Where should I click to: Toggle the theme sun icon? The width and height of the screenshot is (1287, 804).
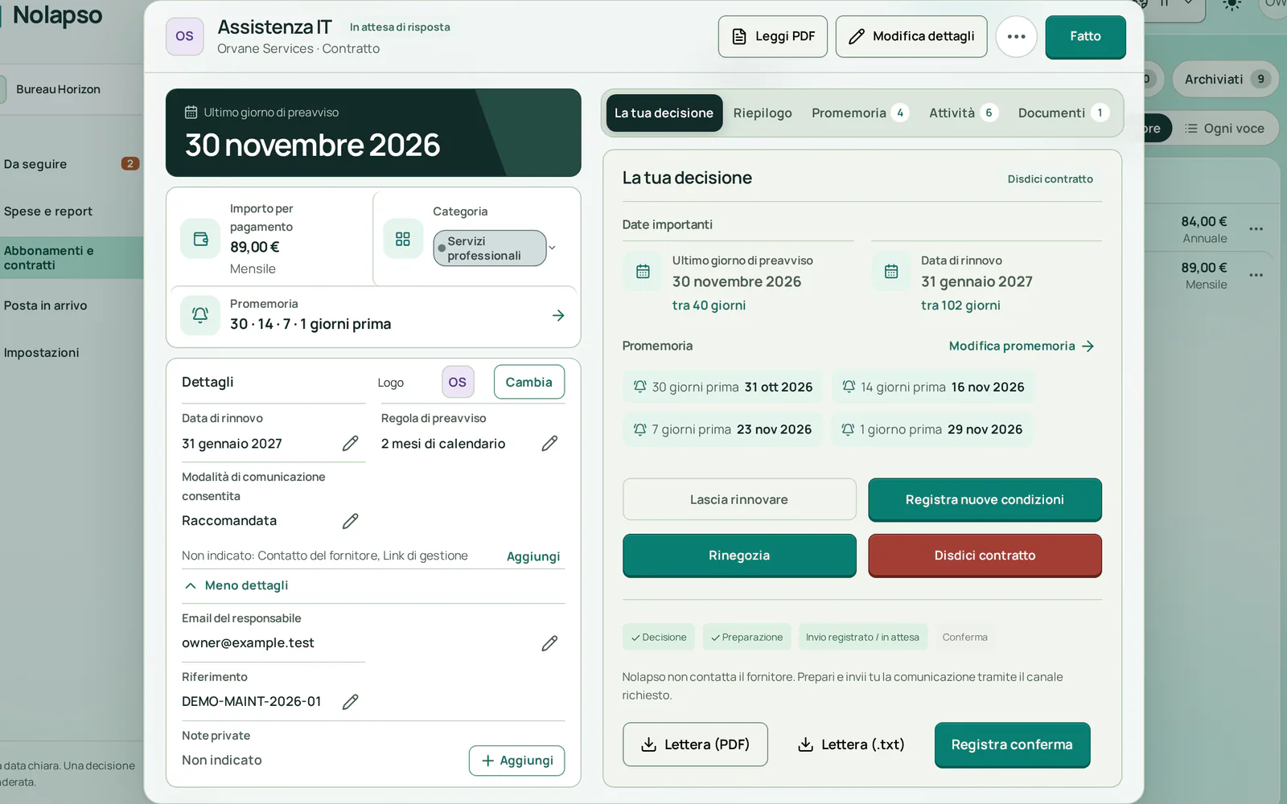1231,5
